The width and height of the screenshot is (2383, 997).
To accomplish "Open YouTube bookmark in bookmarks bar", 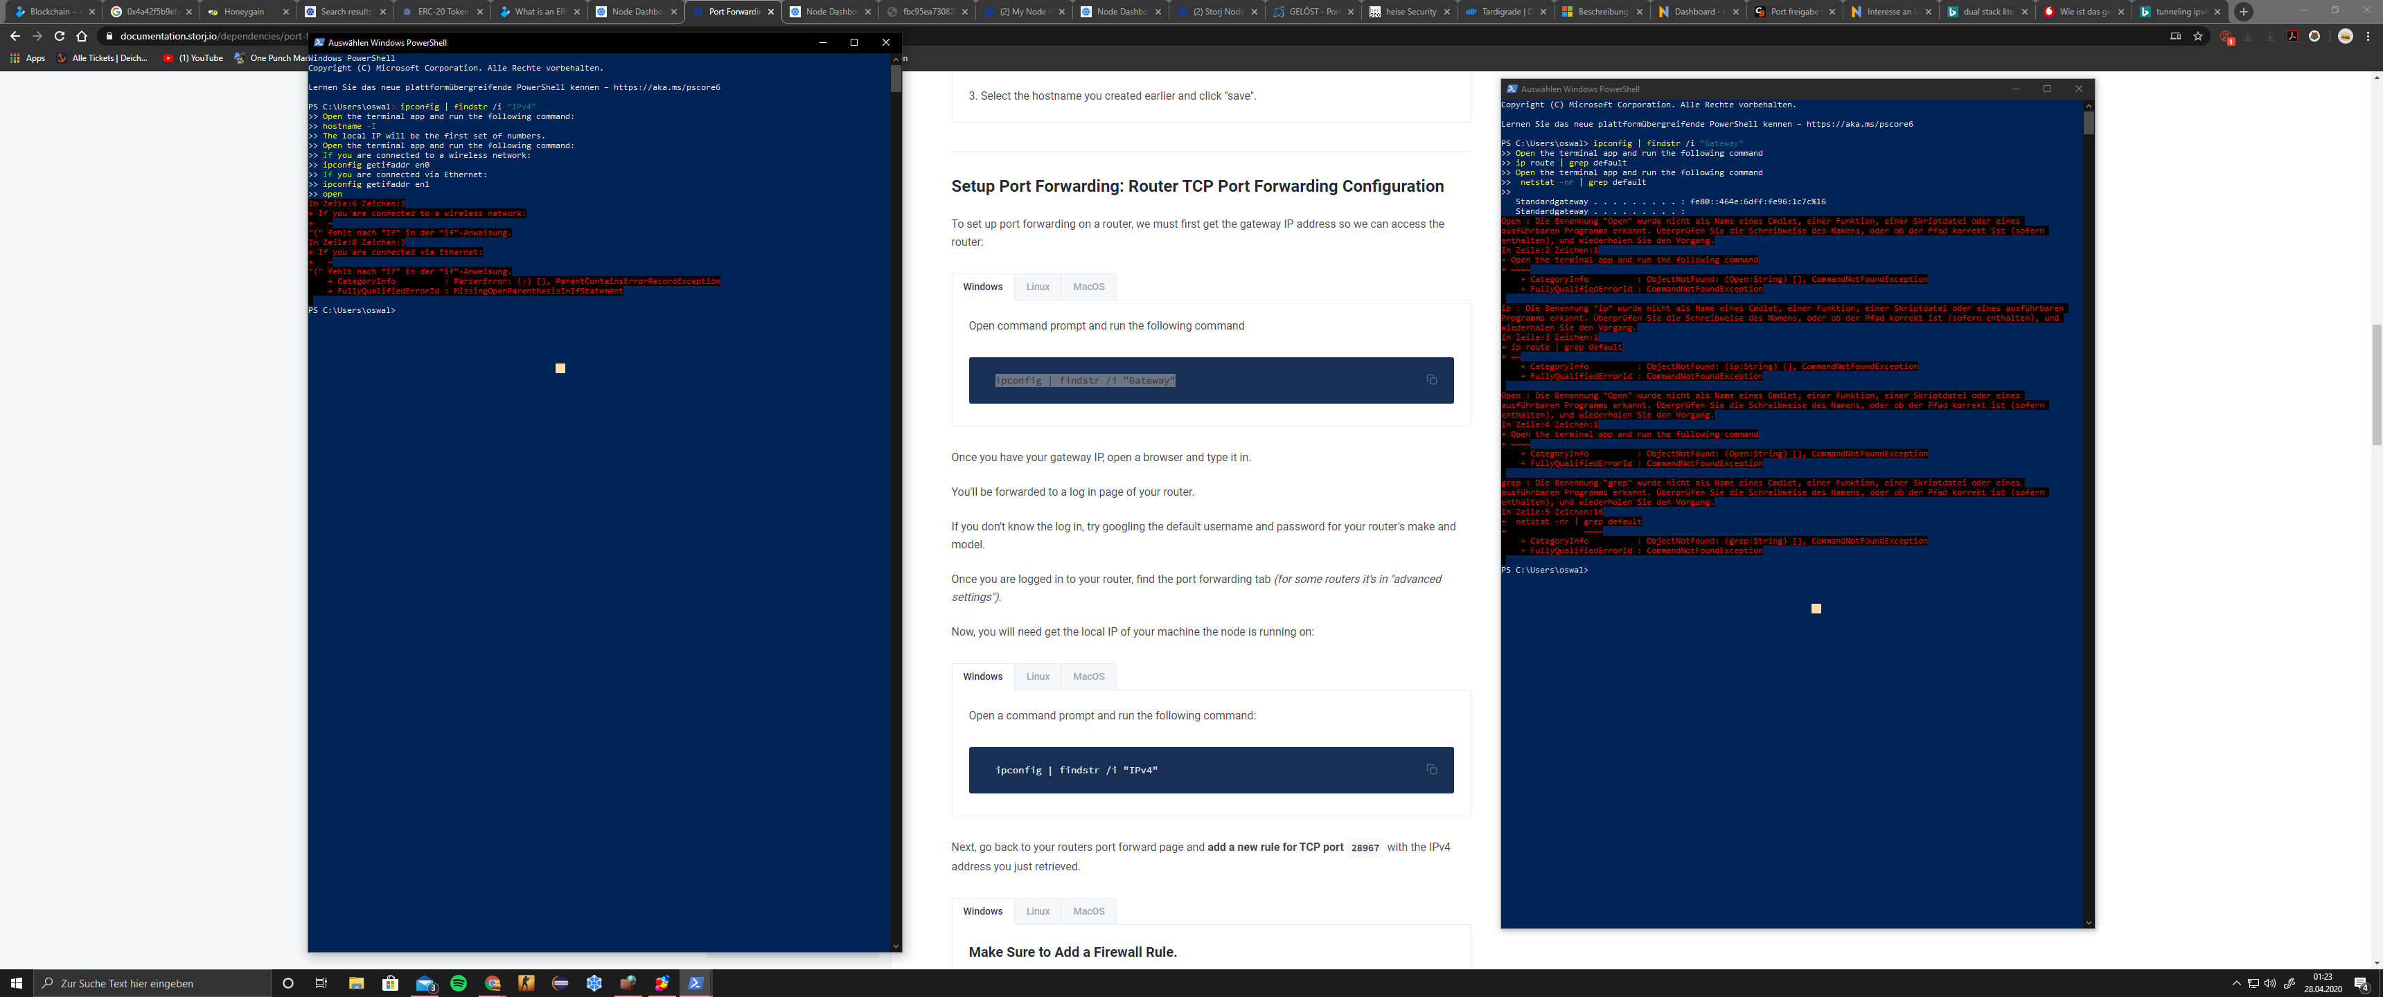I will pos(194,58).
